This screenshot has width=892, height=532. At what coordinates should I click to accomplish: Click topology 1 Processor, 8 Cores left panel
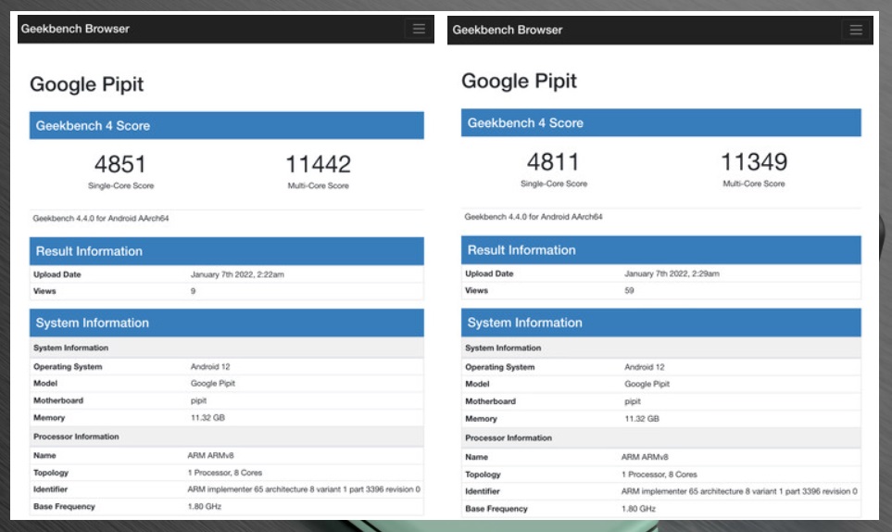pyautogui.click(x=225, y=473)
